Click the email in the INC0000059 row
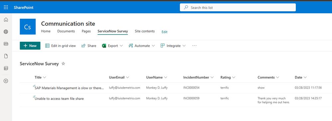 125,98
